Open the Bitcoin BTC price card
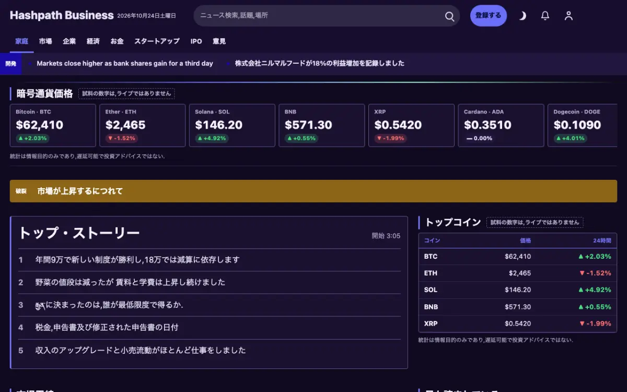 53,125
